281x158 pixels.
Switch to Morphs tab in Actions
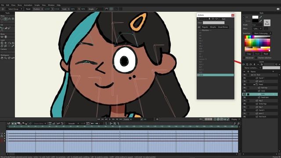coord(213,27)
